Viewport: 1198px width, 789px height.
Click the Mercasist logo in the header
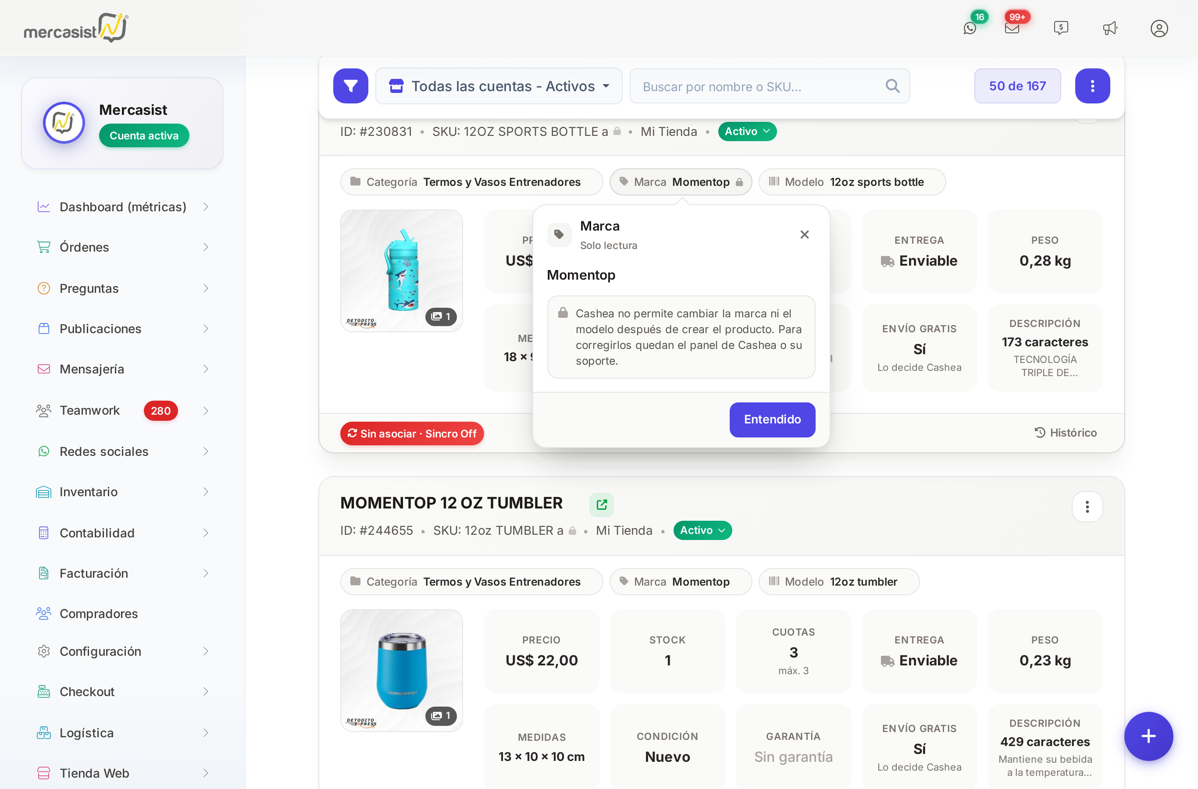[x=76, y=28]
